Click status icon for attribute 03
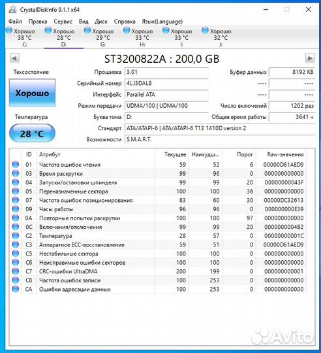The height and width of the screenshot is (353, 321). 16,173
